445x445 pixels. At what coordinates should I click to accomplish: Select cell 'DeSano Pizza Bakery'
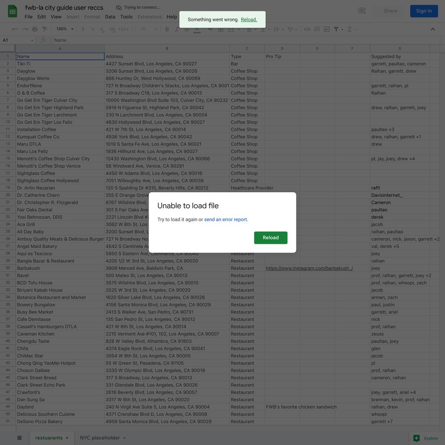point(60,421)
